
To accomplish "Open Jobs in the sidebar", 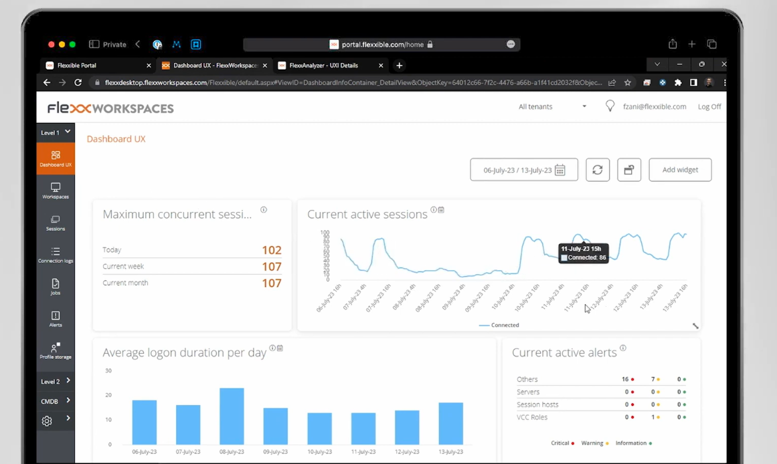I will [56, 287].
